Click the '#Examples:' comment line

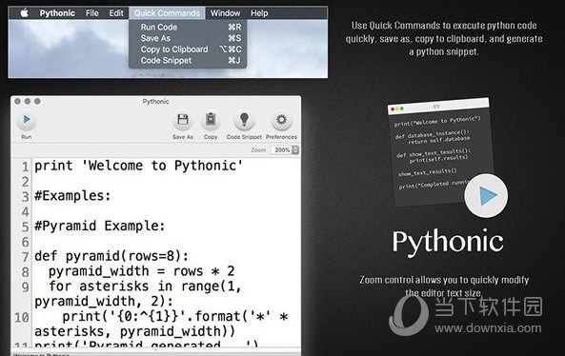point(72,196)
